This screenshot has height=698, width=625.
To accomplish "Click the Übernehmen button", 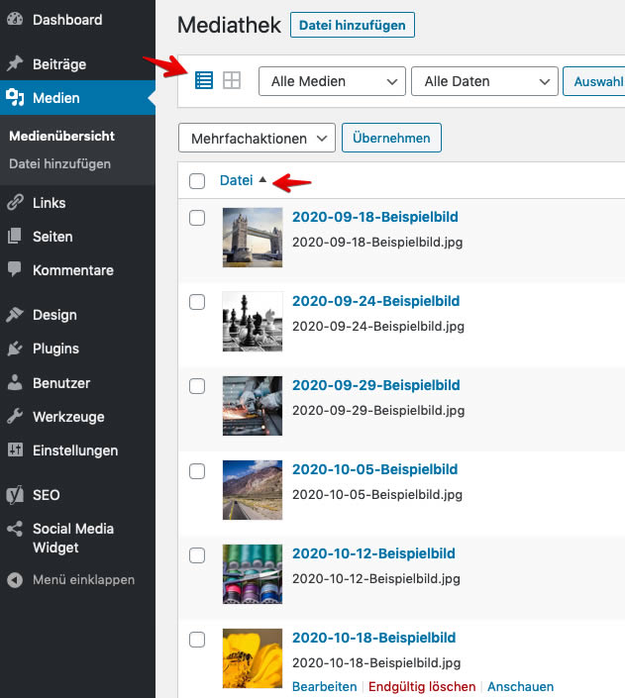I will (391, 138).
